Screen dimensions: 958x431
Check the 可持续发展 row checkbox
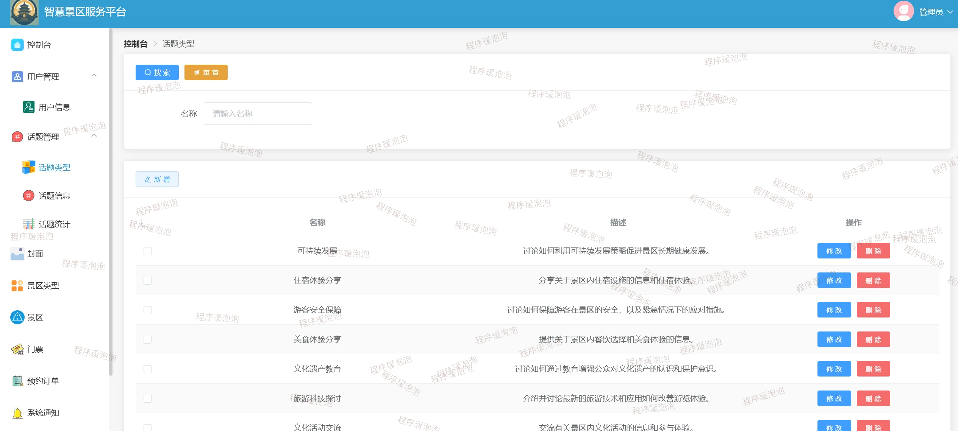pos(147,251)
